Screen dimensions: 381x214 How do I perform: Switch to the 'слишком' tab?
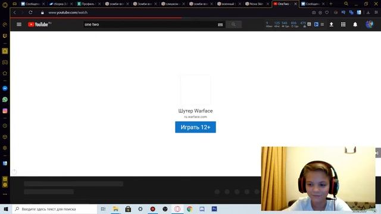[172, 4]
